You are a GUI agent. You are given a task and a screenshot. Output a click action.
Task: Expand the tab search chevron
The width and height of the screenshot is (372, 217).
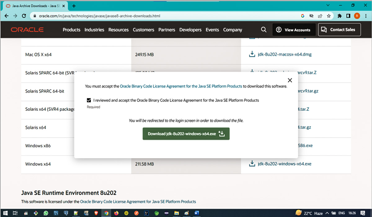(x=328, y=6)
